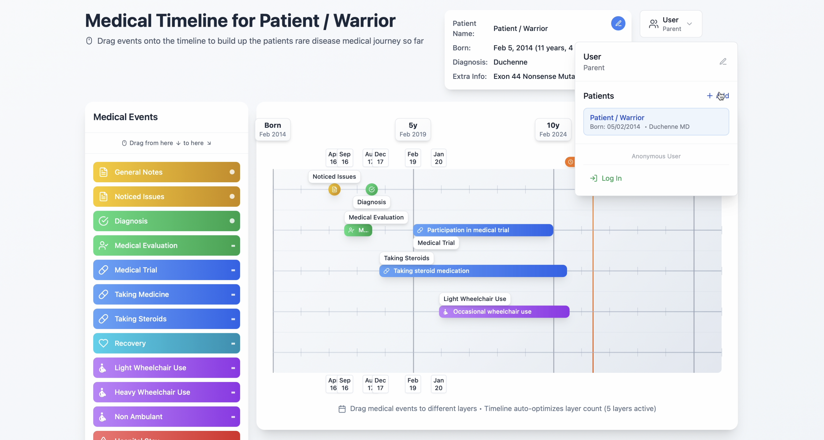The image size is (824, 440).
Task: Toggle the dot indicator on Diagnosis event
Action: pyautogui.click(x=232, y=221)
